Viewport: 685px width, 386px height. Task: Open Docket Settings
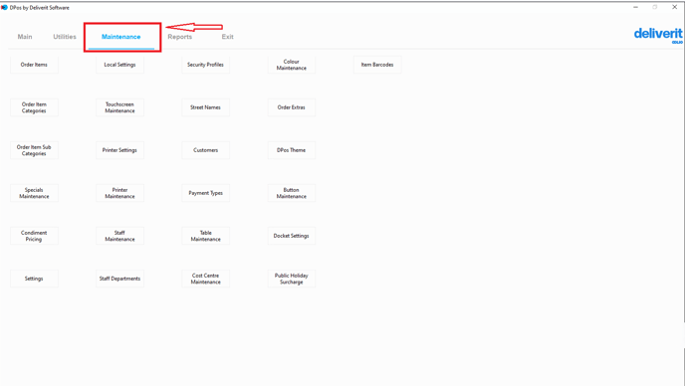pyautogui.click(x=292, y=236)
